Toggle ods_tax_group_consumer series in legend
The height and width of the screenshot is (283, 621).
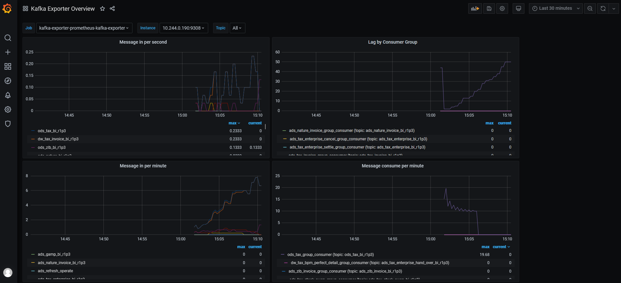[331, 255]
